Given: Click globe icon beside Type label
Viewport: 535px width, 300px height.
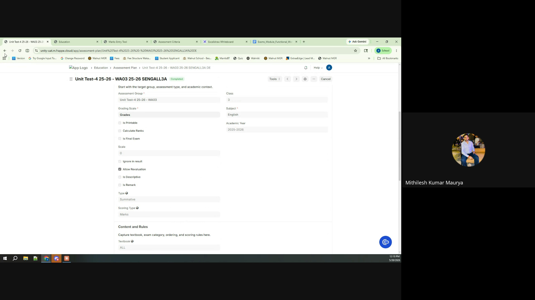Looking at the screenshot, I should pyautogui.click(x=127, y=193).
